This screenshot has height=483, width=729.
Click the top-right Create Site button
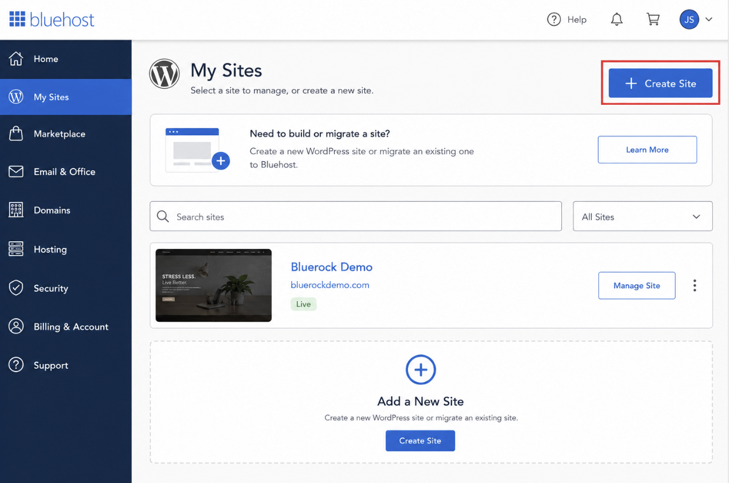pyautogui.click(x=660, y=83)
